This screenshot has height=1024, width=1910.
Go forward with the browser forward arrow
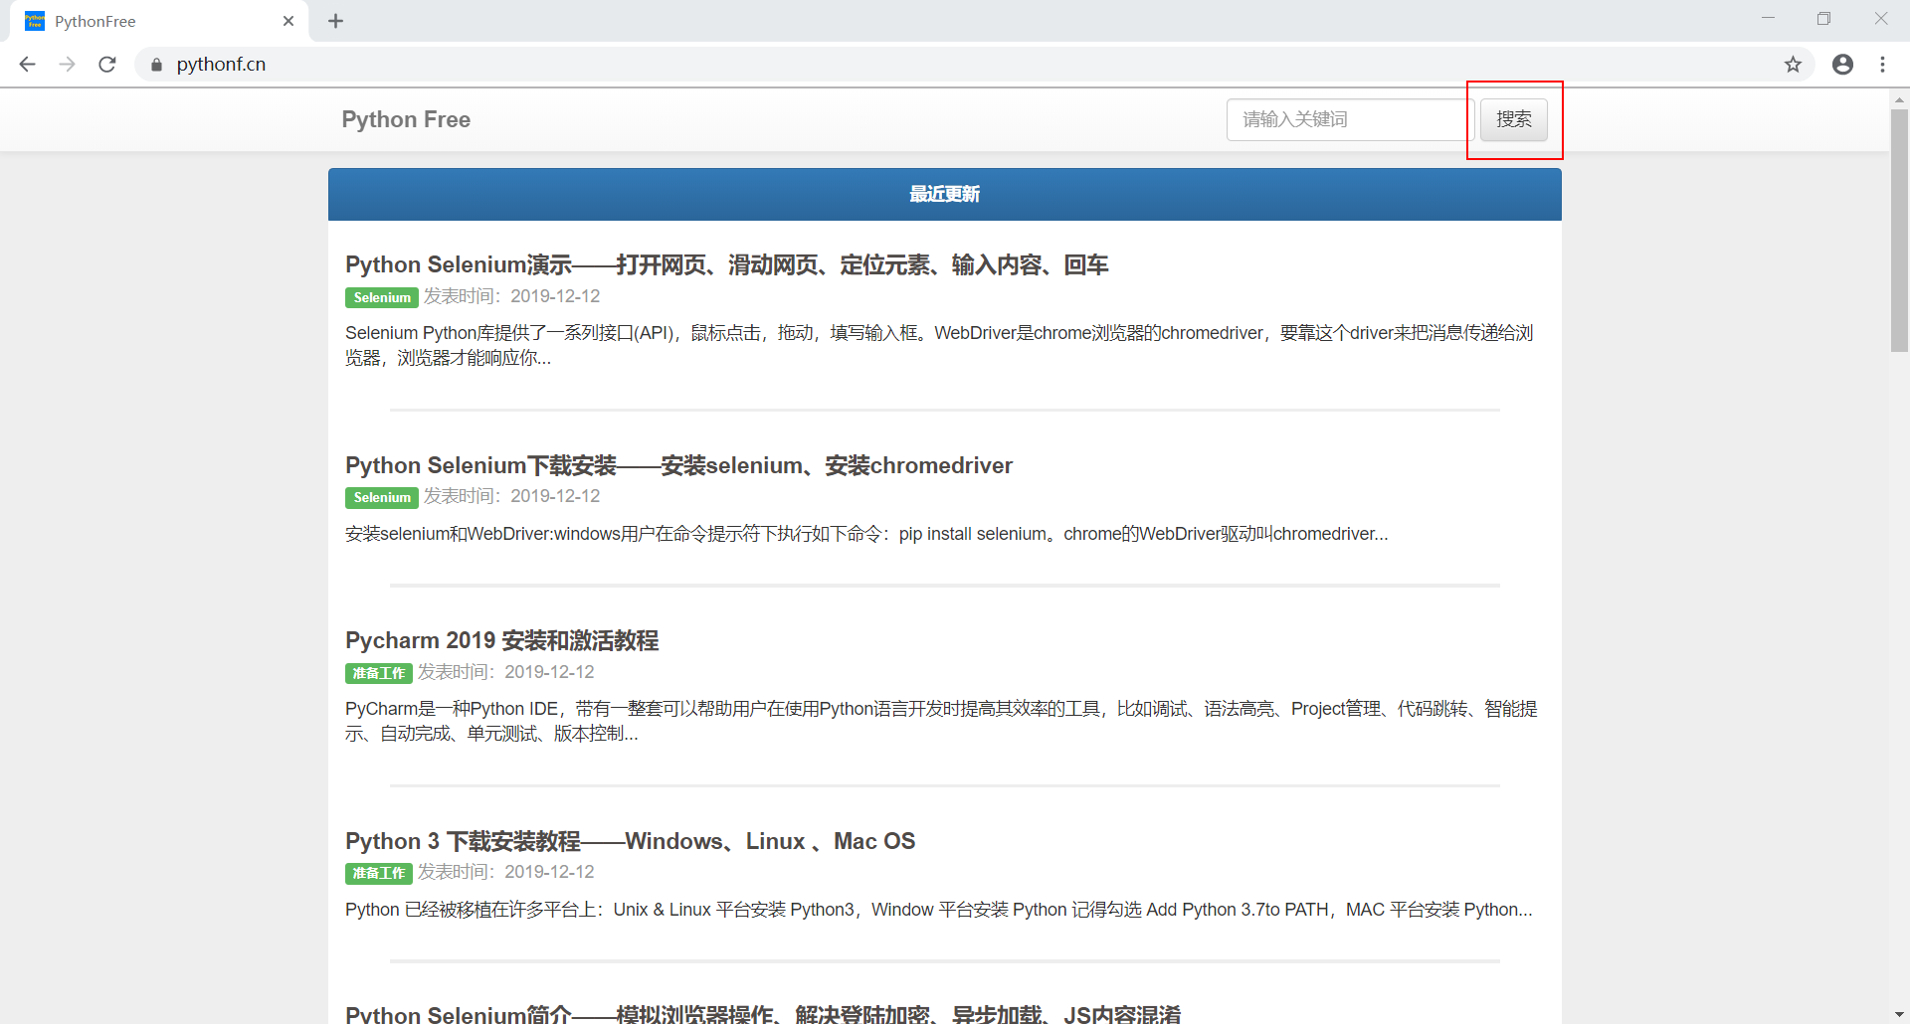pos(67,65)
